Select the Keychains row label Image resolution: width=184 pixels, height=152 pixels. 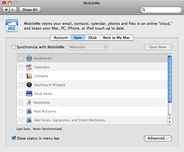click(42, 103)
